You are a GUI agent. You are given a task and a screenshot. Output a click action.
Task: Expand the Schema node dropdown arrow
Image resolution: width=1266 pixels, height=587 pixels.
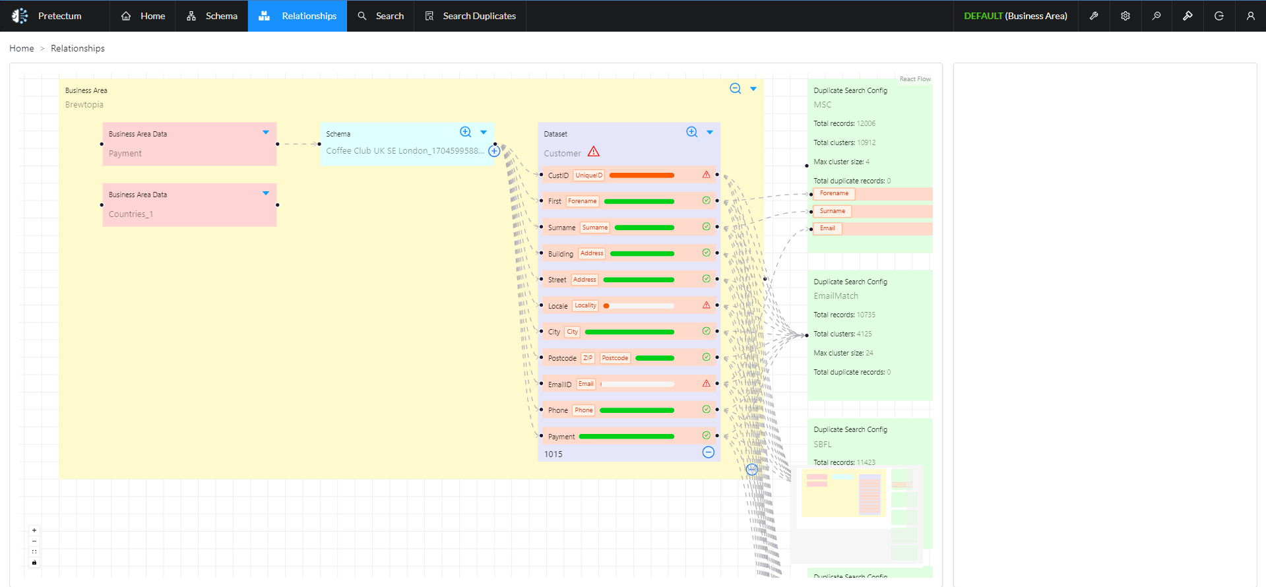484,133
